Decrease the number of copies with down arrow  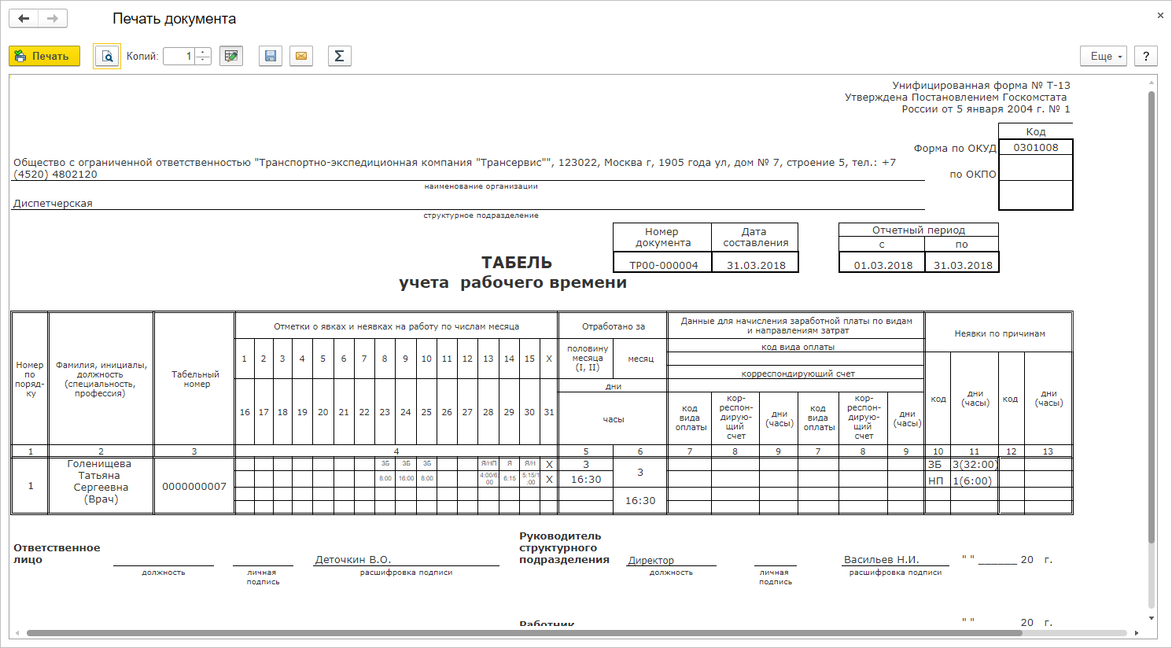tap(203, 61)
